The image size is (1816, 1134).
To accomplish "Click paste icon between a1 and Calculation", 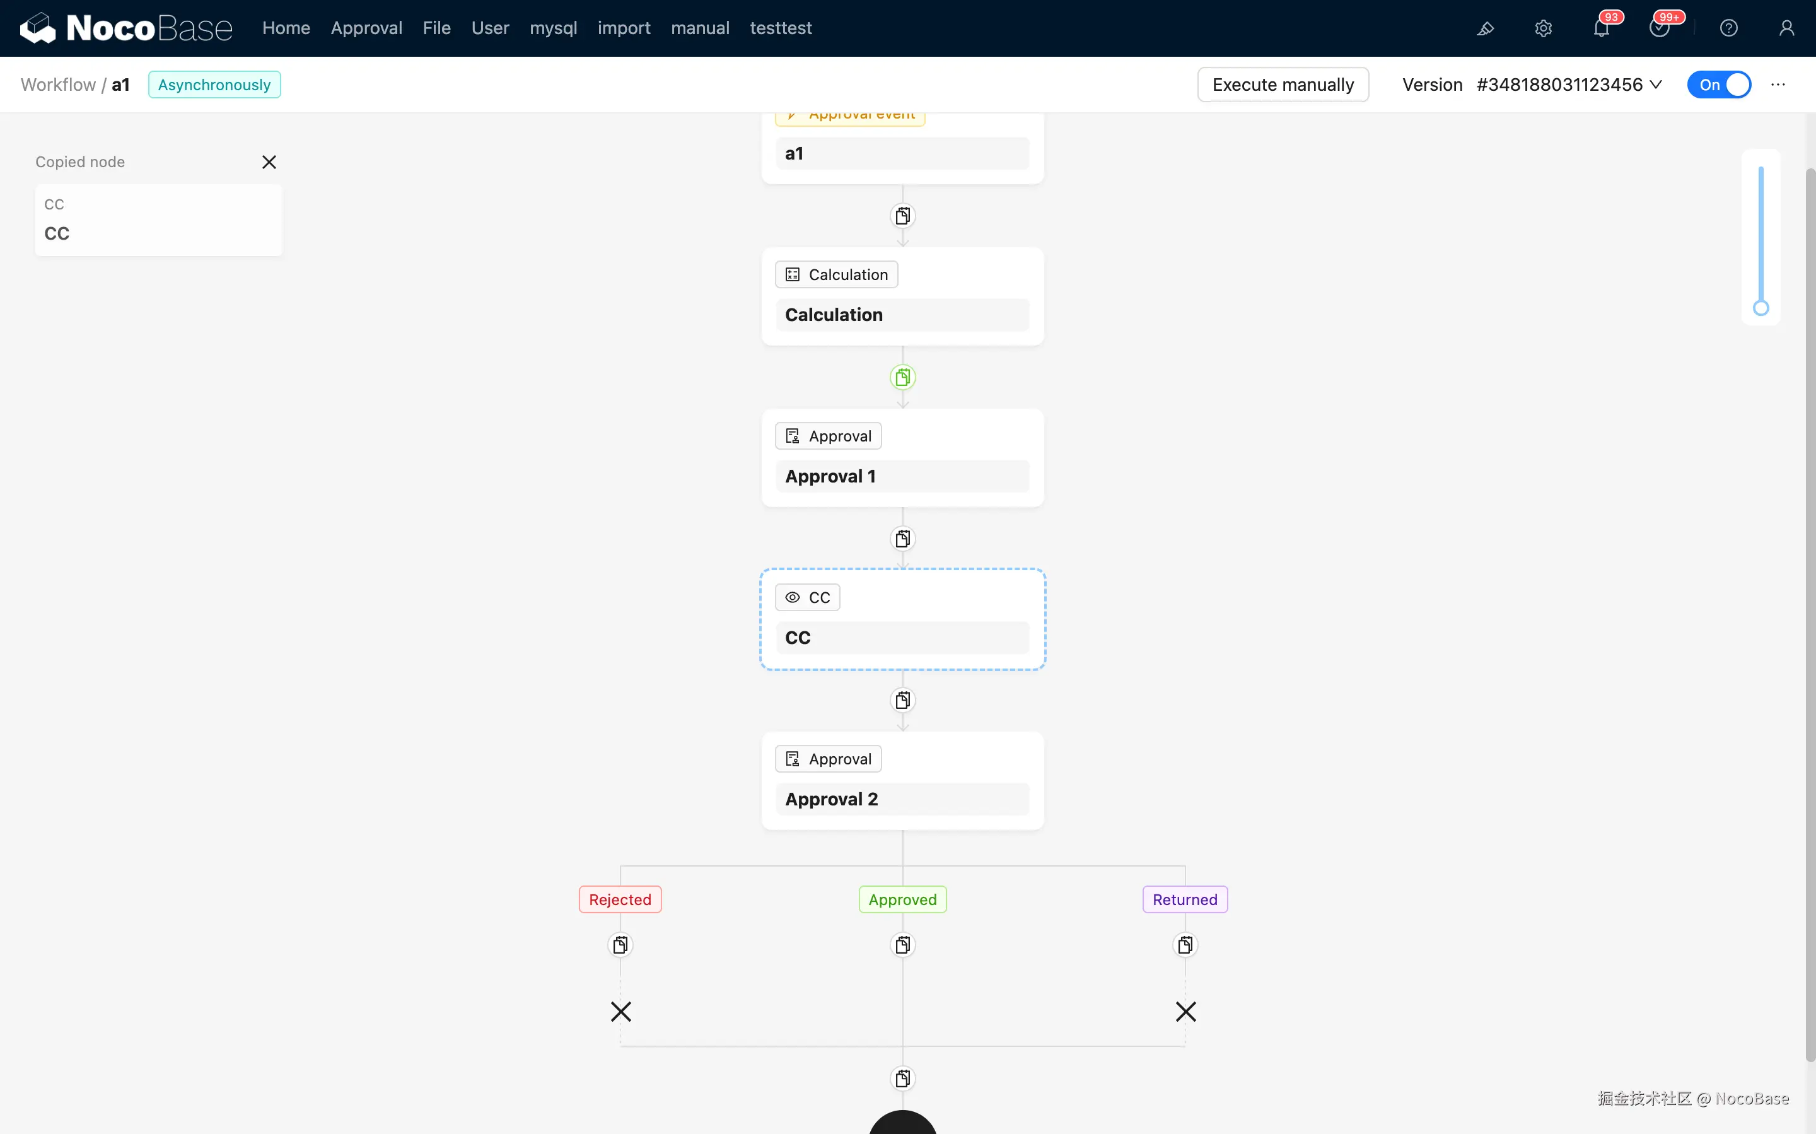I will 903,216.
